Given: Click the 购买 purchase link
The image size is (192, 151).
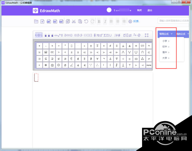Looking at the screenshot, I should pos(139,10).
